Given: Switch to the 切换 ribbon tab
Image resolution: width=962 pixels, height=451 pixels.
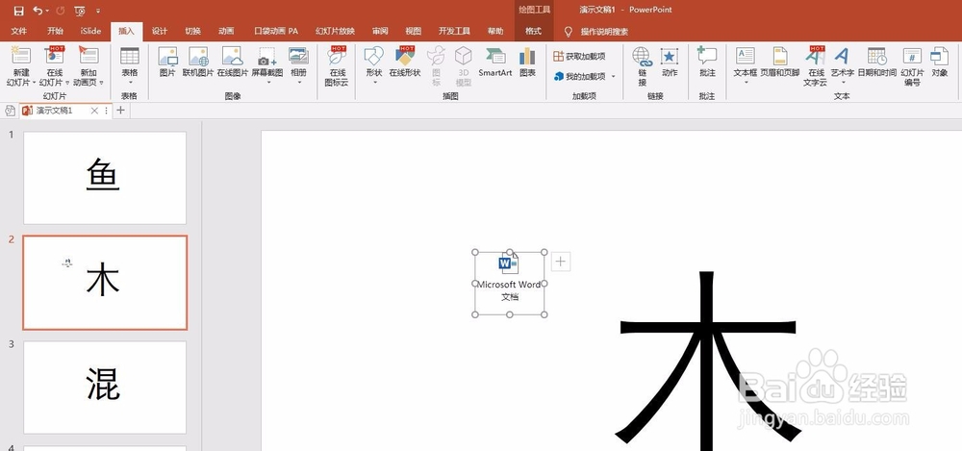Looking at the screenshot, I should 192,32.
